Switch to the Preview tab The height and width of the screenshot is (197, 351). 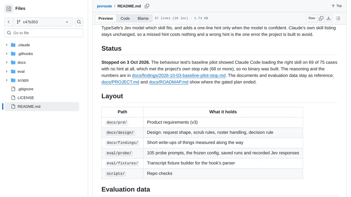pos(106,18)
